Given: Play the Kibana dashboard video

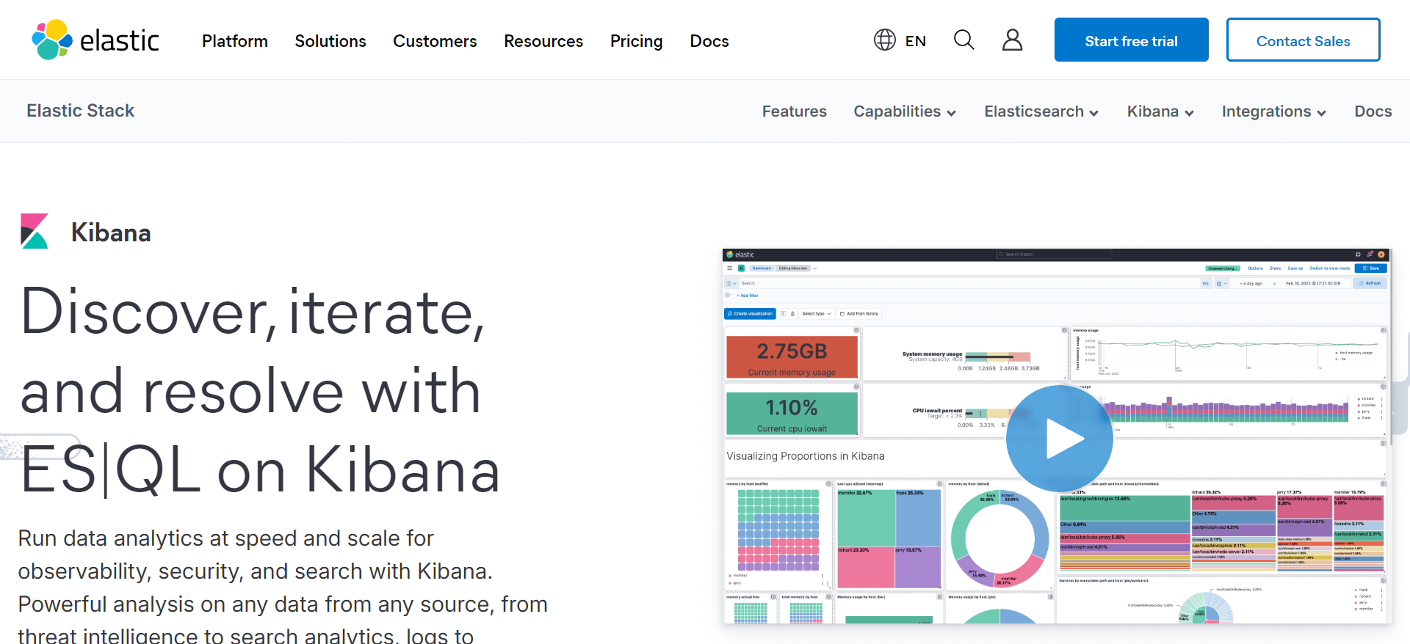Looking at the screenshot, I should (x=1060, y=439).
